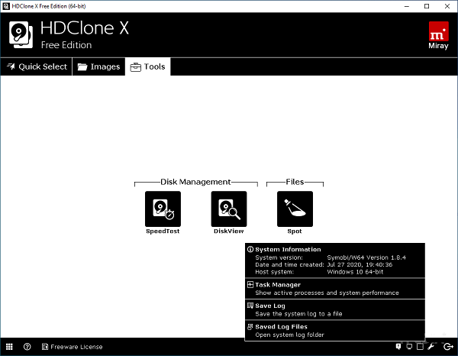This screenshot has width=458, height=356.
Task: Click the 'Free Edition' subtitle text
Action: [x=66, y=45]
